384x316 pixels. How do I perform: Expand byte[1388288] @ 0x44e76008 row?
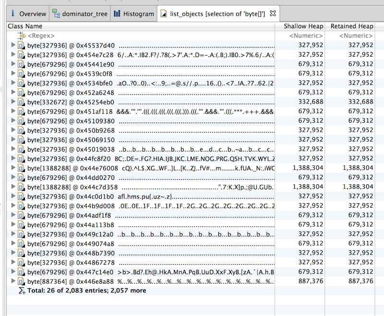pos(13,168)
